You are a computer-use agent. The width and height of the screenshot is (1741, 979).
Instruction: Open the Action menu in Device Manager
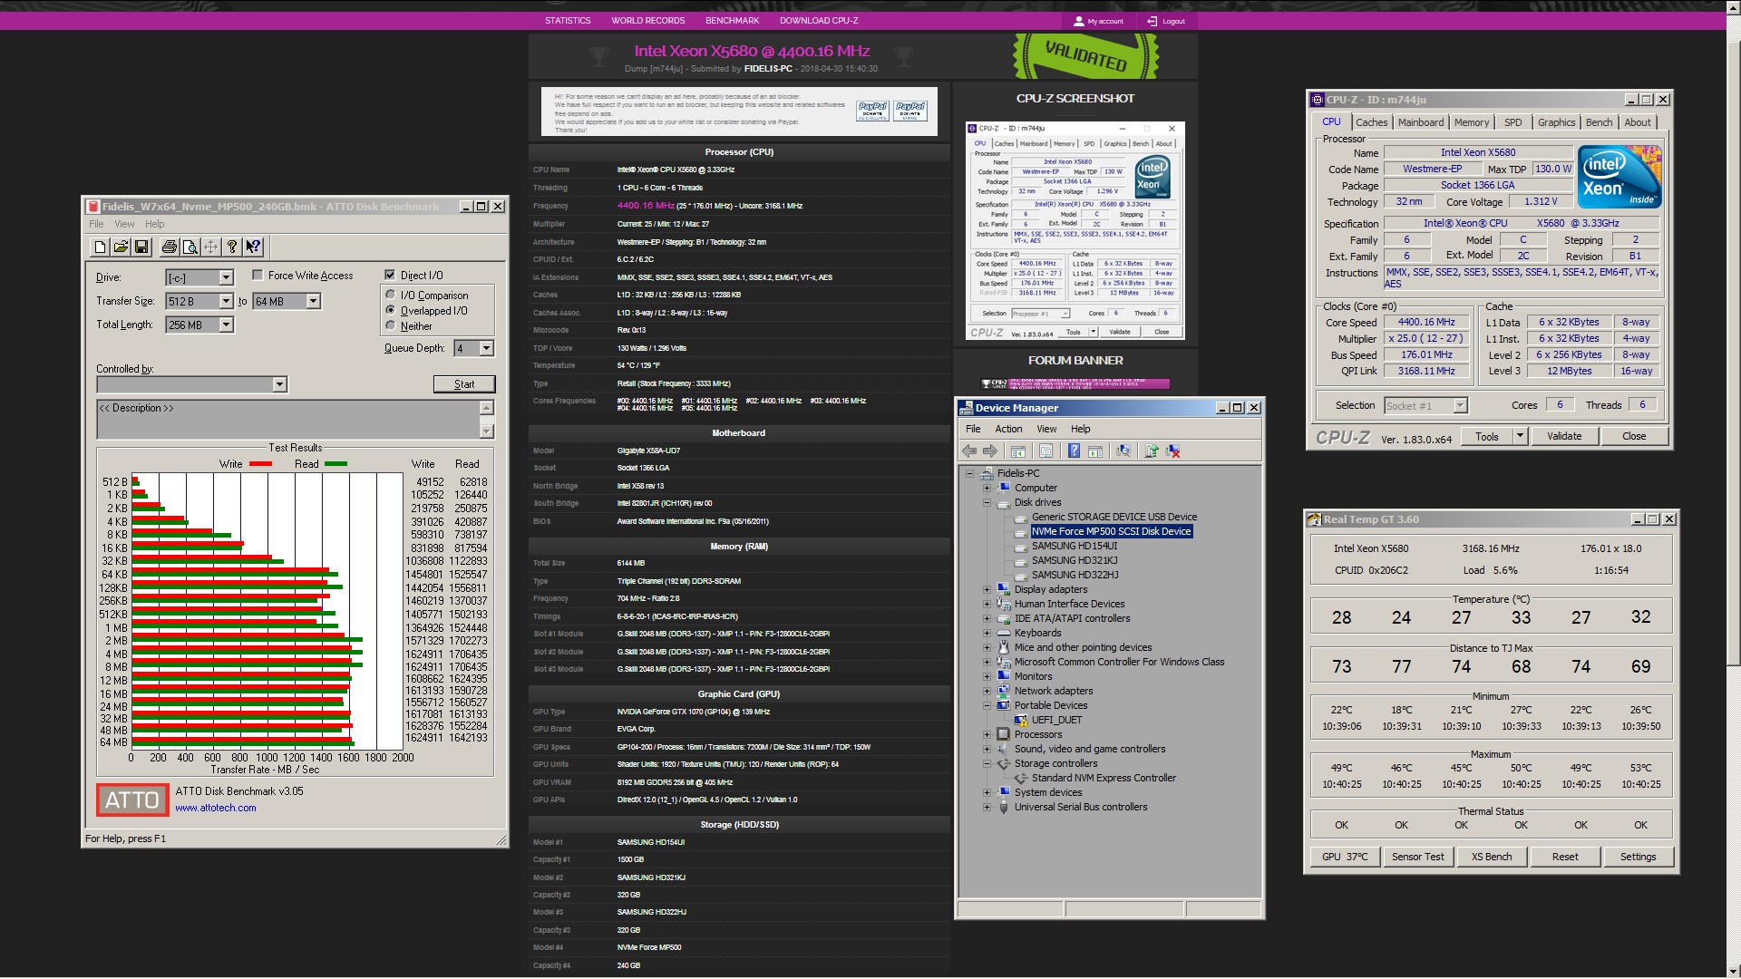tap(1008, 429)
